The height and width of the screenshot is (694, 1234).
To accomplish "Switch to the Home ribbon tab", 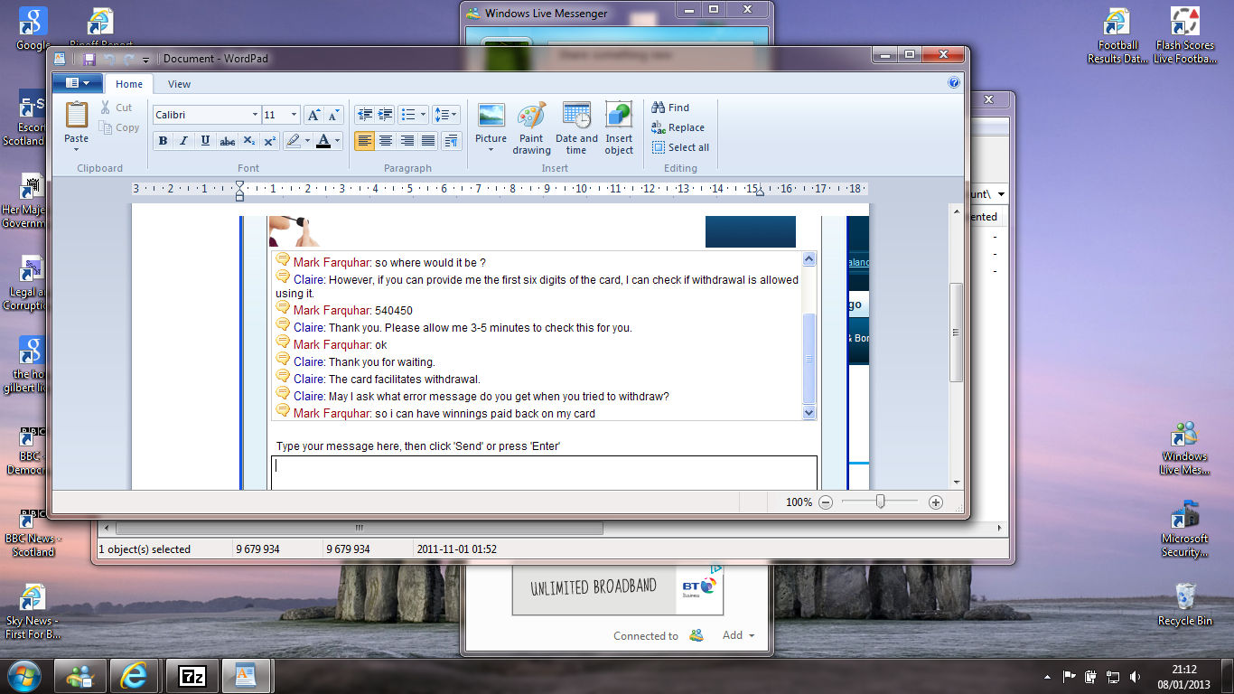I will point(129,84).
